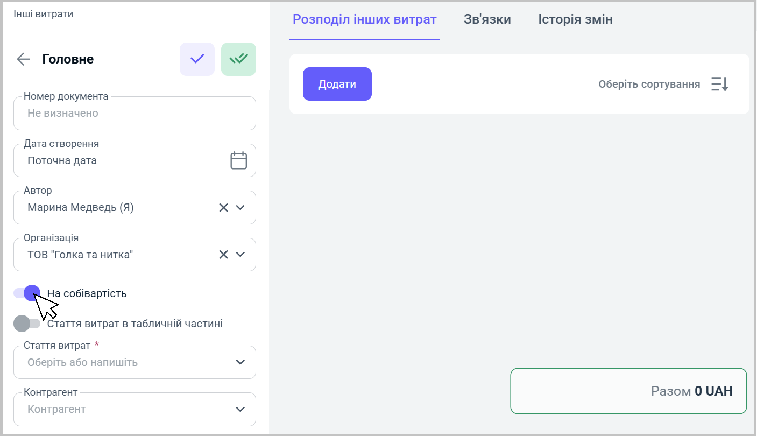Enable Стаття витрат в табличній частині switch
The image size is (757, 436).
click(x=27, y=324)
